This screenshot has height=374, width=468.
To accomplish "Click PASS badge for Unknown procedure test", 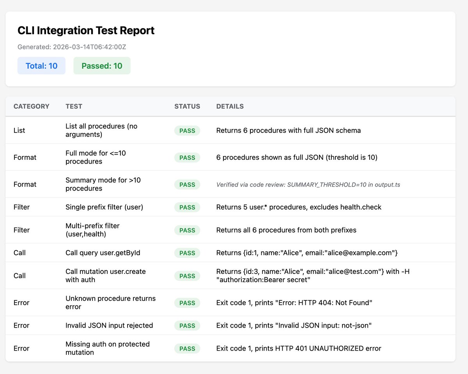I will coord(187,303).
